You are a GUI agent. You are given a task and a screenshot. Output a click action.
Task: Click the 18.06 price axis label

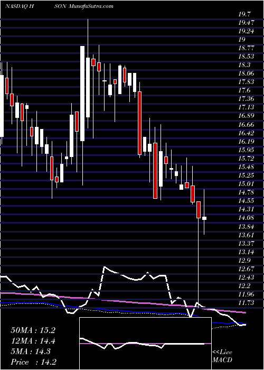pyautogui.click(x=246, y=73)
